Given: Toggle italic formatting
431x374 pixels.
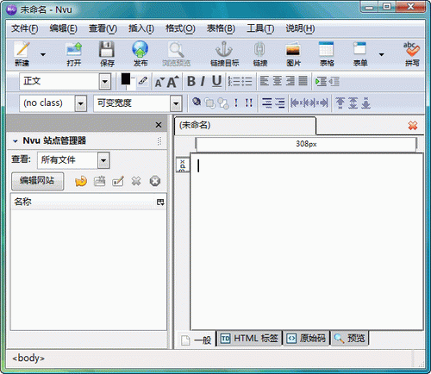Looking at the screenshot, I should pos(203,81).
